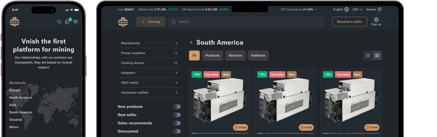This screenshot has width=437, height=137.
Task: Switch to the list view layout icon
Action: coord(368,55)
